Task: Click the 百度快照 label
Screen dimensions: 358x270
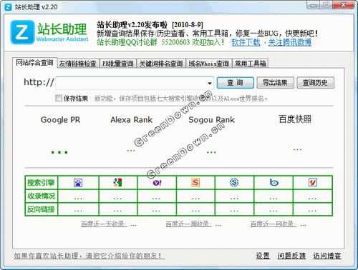Action: [x=295, y=119]
